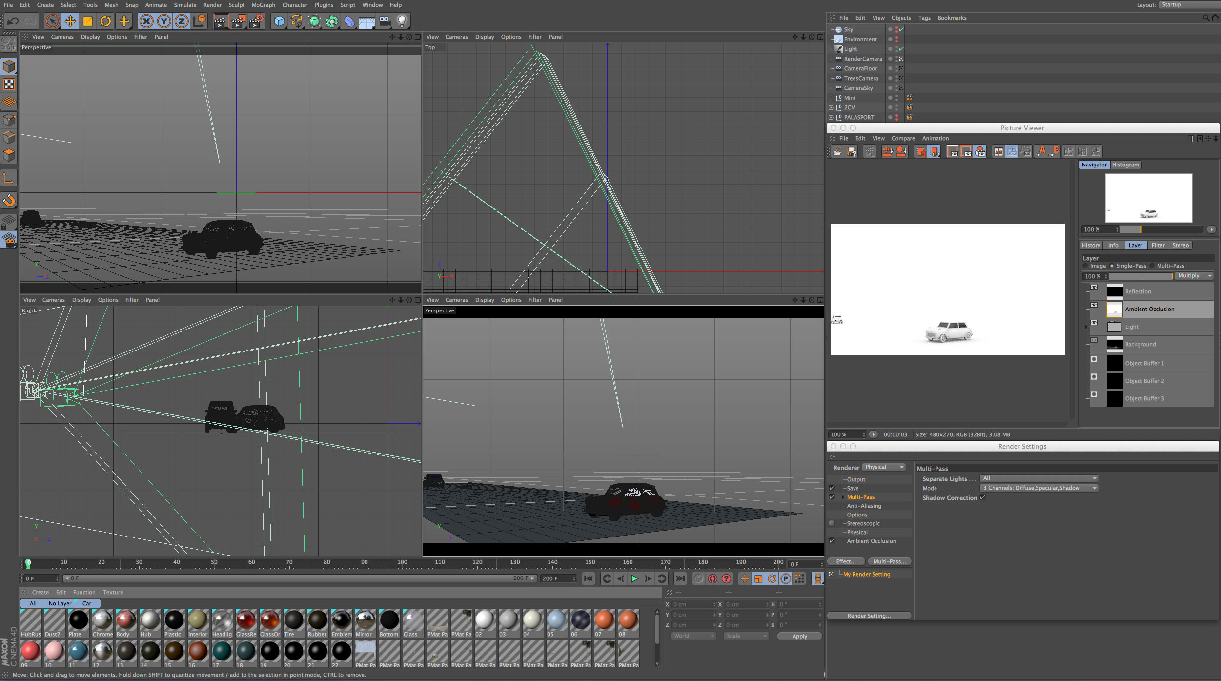1221x681 pixels.
Task: Toggle X-axis lock icon
Action: (146, 21)
